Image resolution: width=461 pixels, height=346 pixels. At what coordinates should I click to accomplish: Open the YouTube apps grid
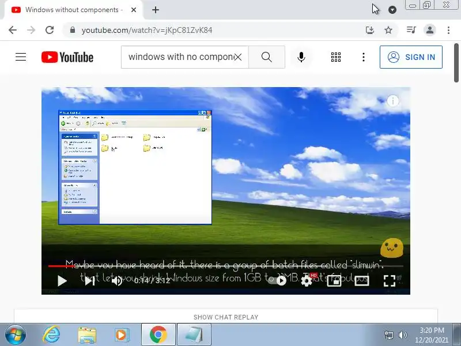336,57
